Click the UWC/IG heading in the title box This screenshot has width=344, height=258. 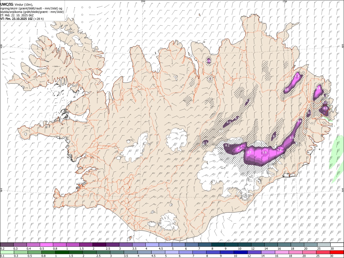(x=6, y=4)
